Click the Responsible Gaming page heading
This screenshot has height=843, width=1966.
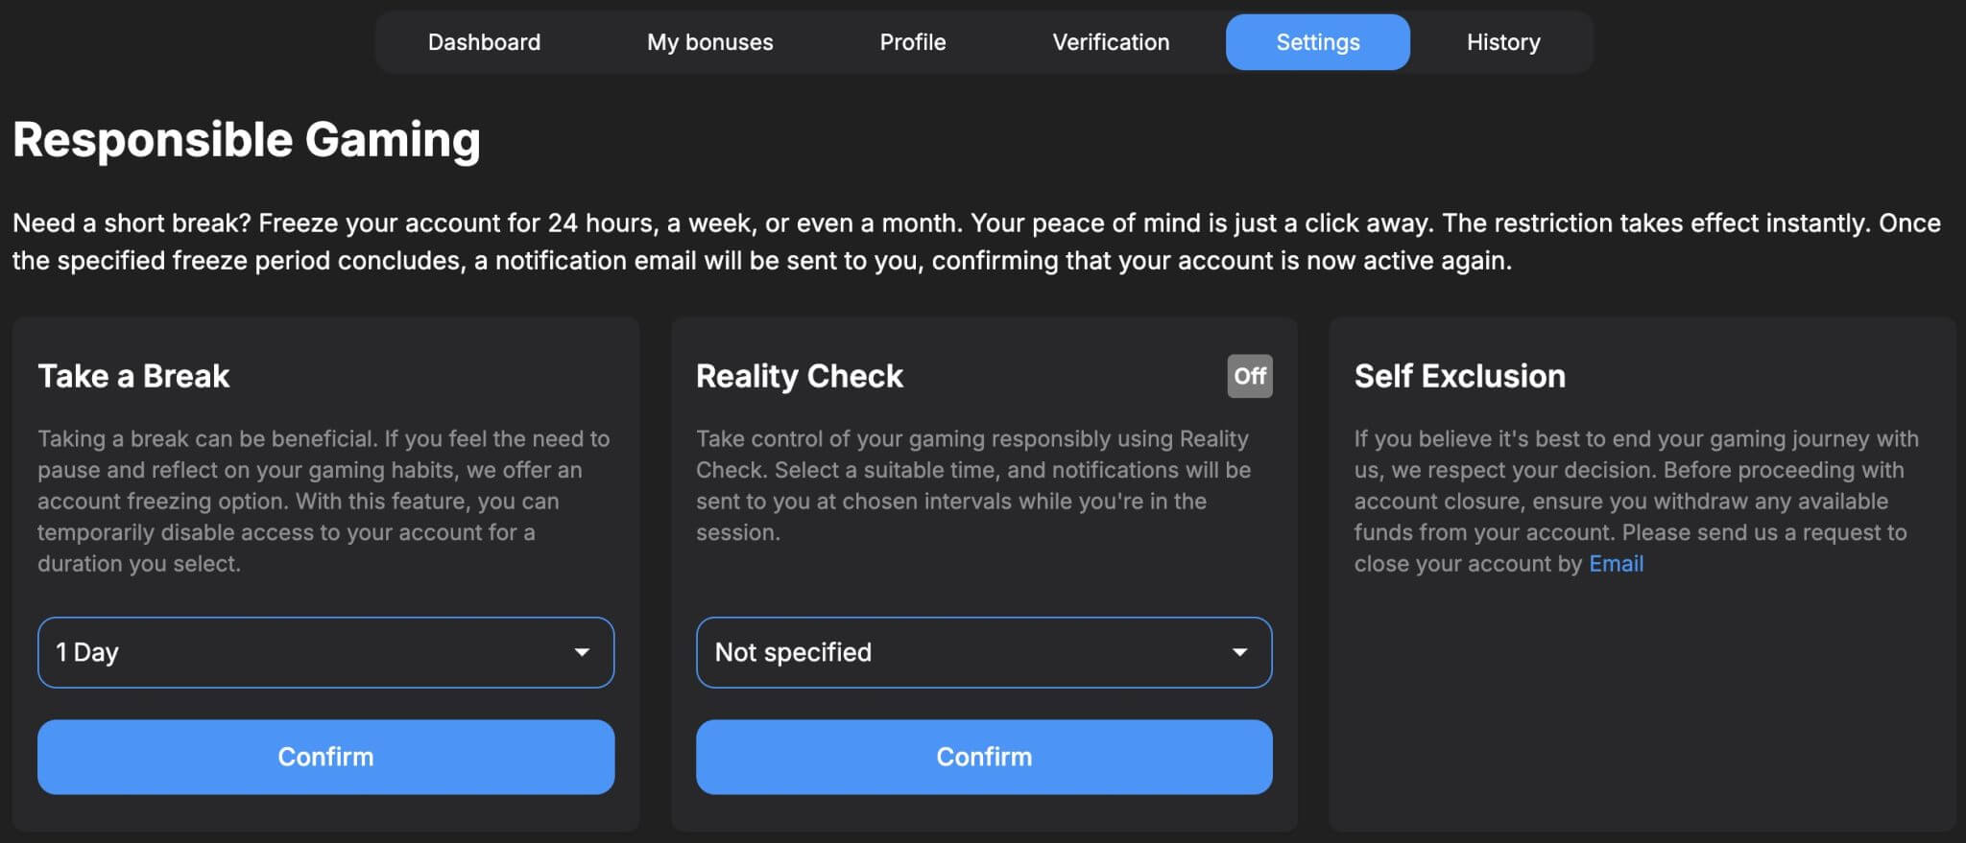pyautogui.click(x=247, y=140)
